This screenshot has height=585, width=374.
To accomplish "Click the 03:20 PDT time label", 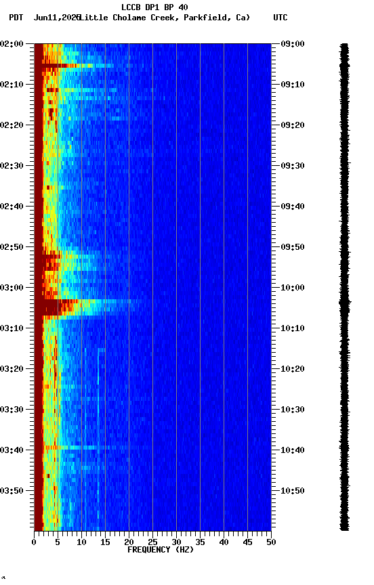I will (12, 369).
